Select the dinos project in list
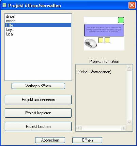The height and width of the screenshot is (146, 137). (x=38, y=16)
